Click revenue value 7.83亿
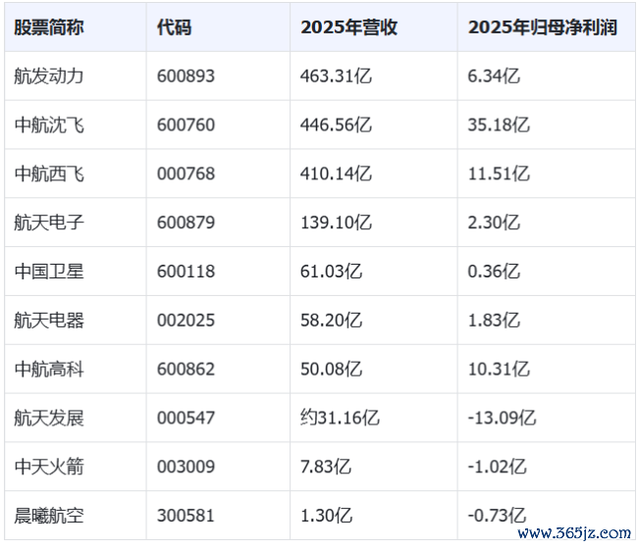The height and width of the screenshot is (548, 638). click(x=326, y=467)
